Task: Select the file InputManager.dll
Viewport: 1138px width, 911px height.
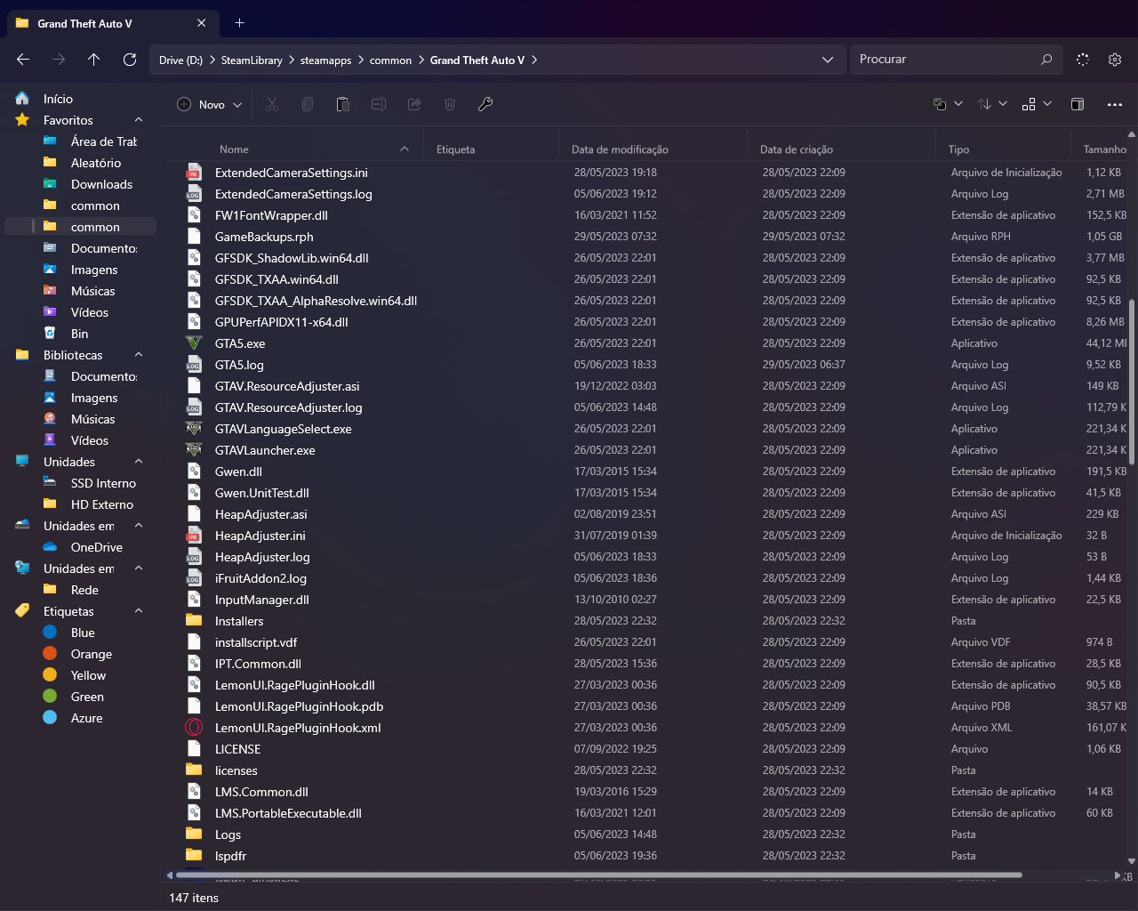Action: tap(262, 600)
